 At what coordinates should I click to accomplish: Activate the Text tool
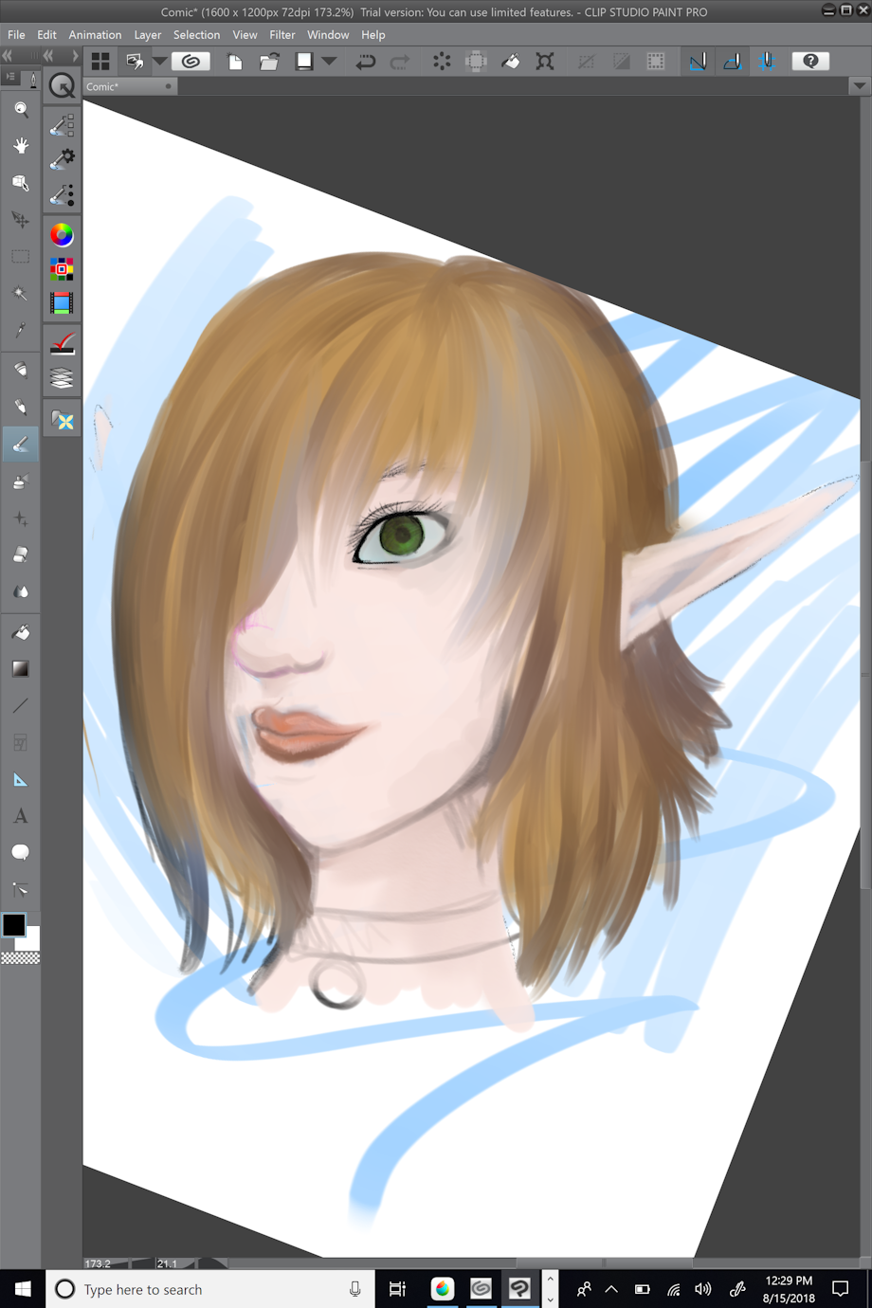tap(20, 816)
